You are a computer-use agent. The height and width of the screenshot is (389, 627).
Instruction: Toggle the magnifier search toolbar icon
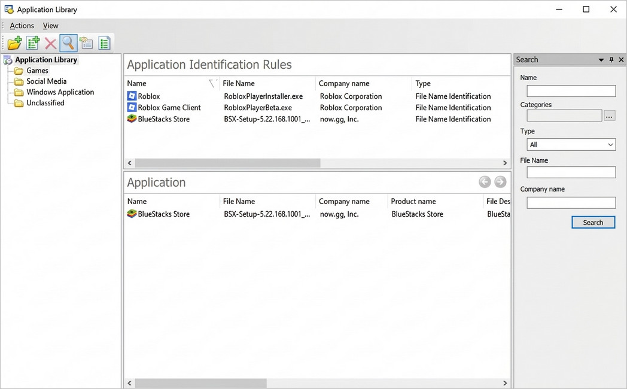coord(68,42)
